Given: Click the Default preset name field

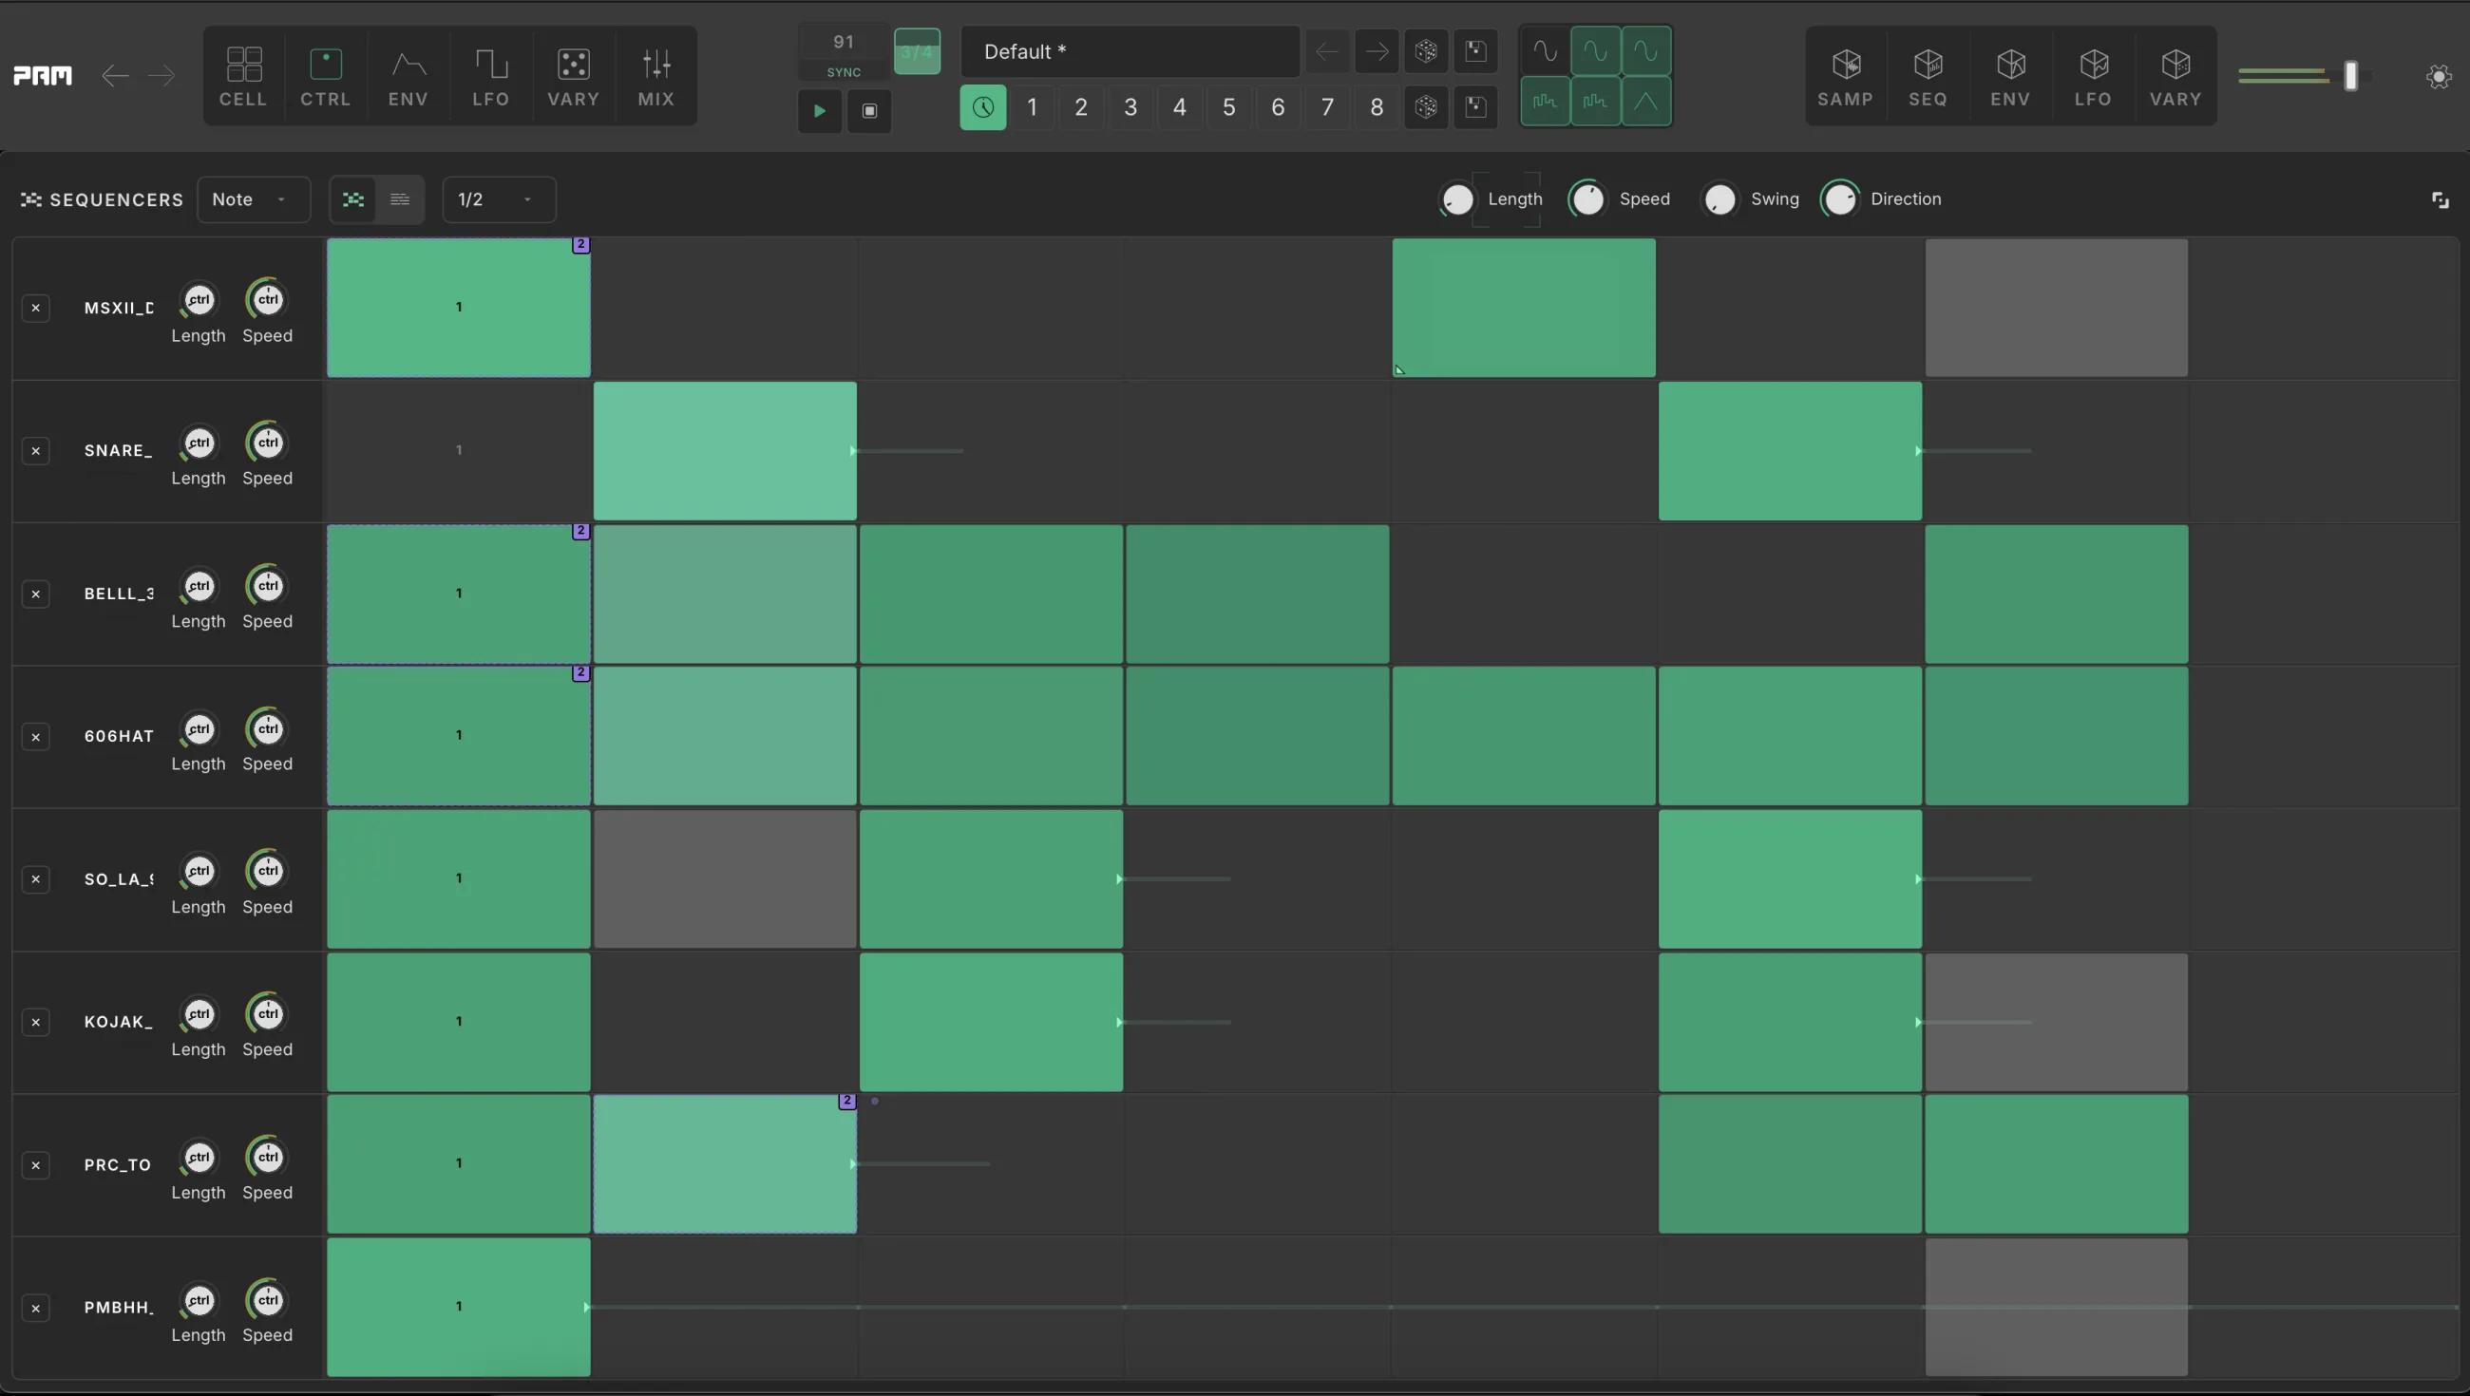Looking at the screenshot, I should coord(1130,52).
